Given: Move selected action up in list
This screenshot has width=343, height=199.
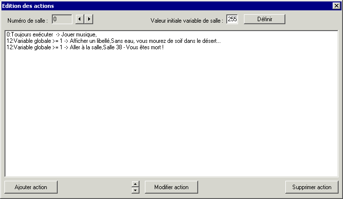Looking at the screenshot, I should [x=136, y=184].
